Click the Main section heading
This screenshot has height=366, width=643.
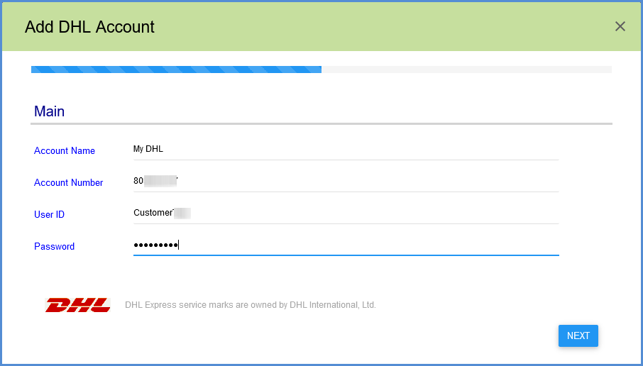click(x=49, y=111)
